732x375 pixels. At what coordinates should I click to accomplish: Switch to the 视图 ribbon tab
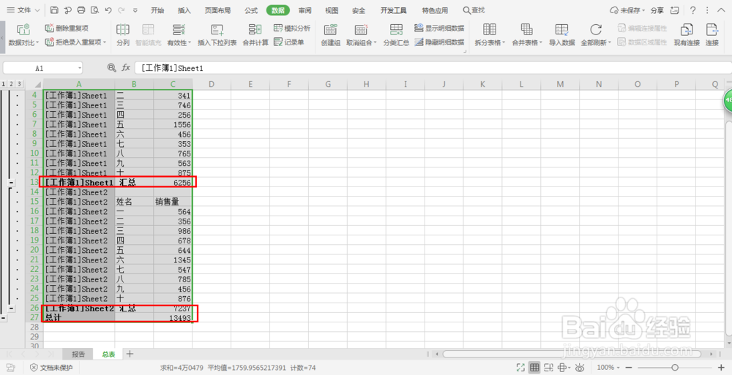click(x=332, y=10)
